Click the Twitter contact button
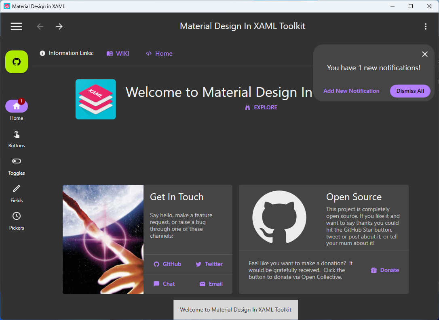Viewport: 439px width, 320px height. [x=209, y=264]
